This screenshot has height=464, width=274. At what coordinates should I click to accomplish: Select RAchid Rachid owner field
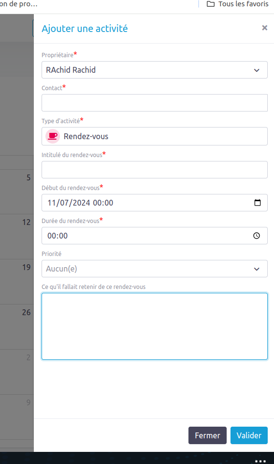(x=155, y=70)
